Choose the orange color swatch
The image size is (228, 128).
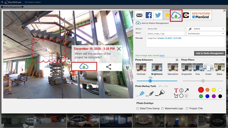(207, 90)
